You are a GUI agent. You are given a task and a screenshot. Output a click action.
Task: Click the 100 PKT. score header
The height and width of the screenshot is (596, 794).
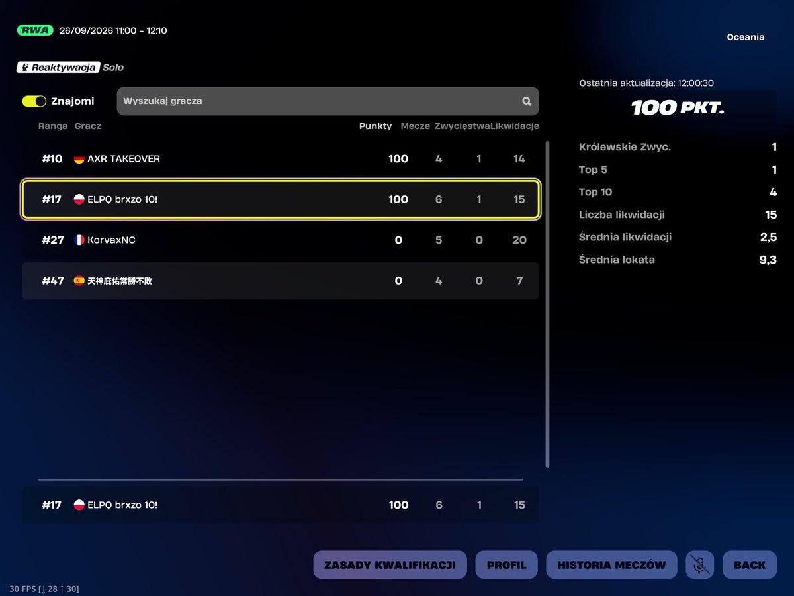678,107
